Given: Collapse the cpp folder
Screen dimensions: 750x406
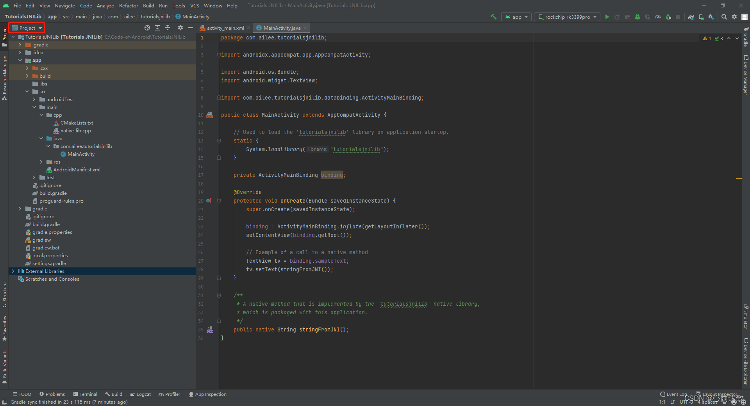Looking at the screenshot, I should tap(41, 115).
